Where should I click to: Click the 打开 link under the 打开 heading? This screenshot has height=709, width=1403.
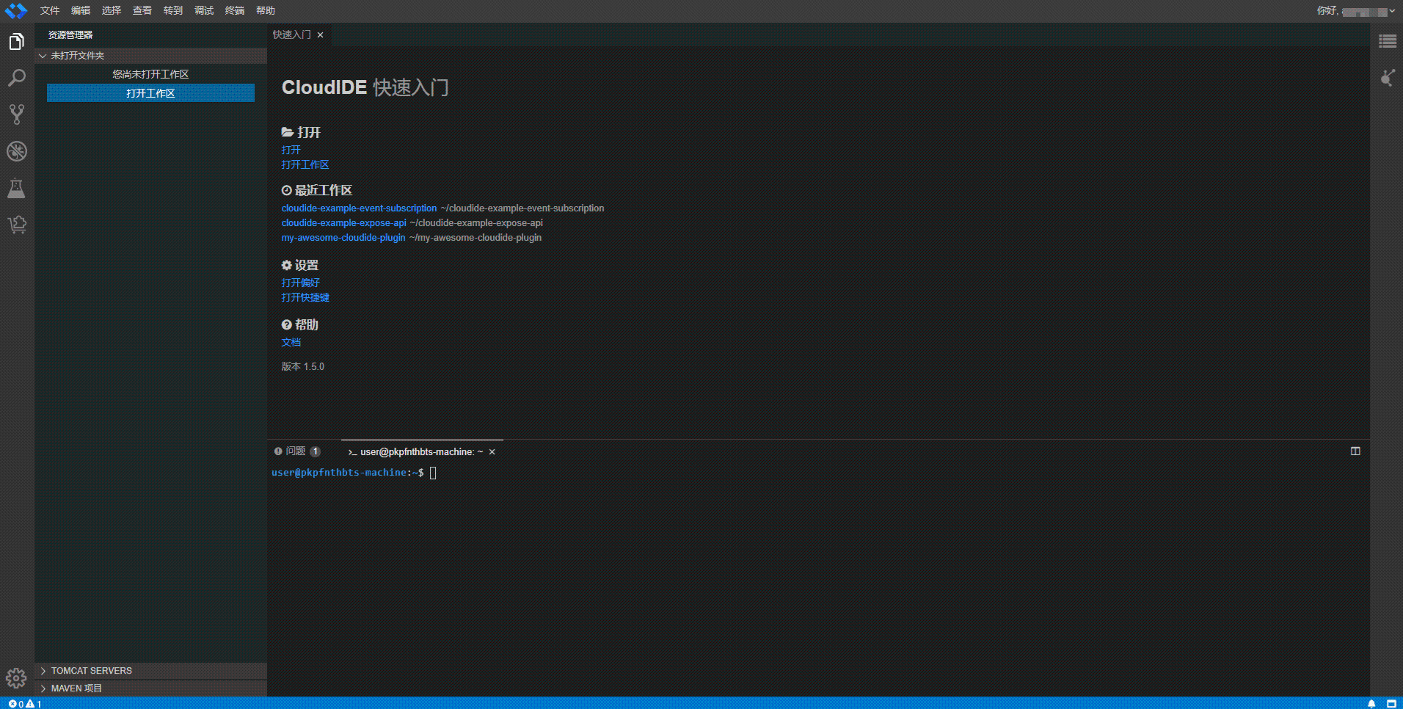coord(291,150)
